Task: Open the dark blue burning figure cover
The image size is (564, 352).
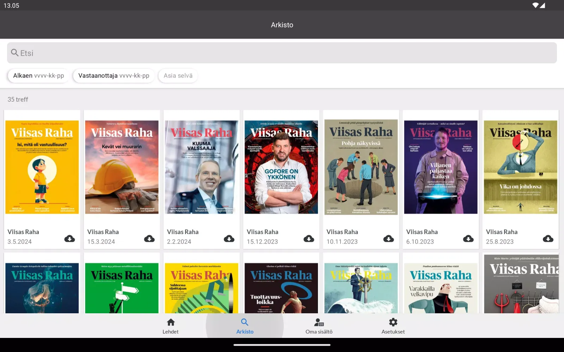Action: [42, 288]
